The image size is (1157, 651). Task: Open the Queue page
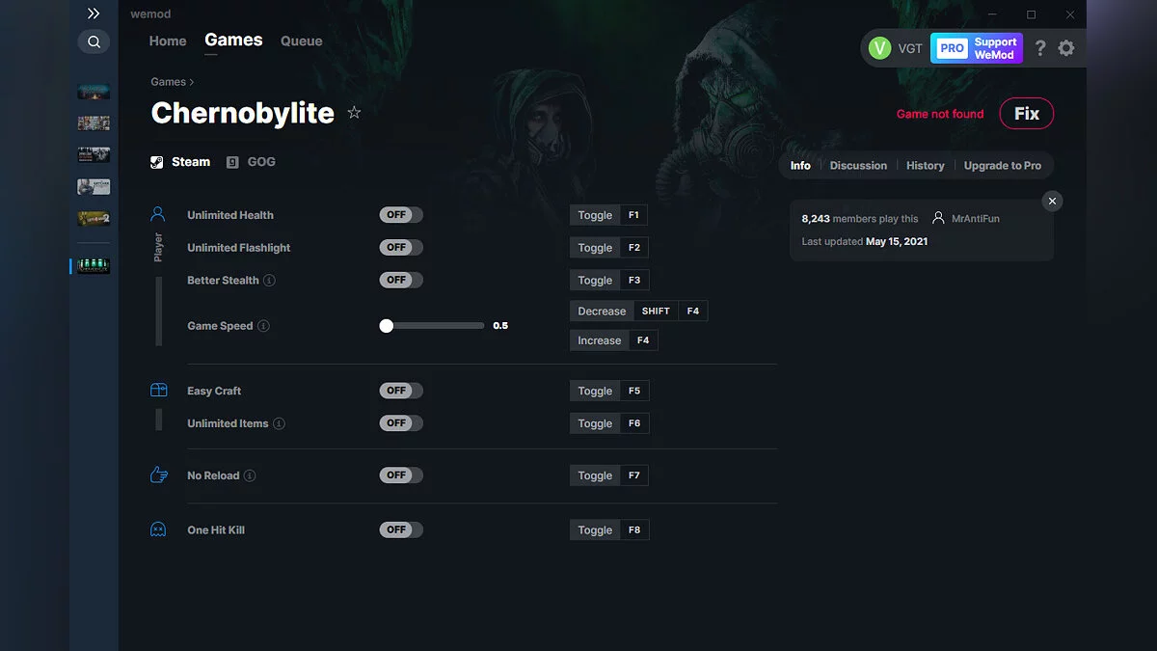coord(301,41)
